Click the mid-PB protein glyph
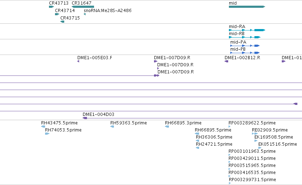 (x=245, y=53)
